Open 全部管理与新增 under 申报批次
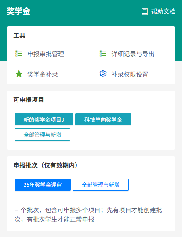 [x=101, y=185]
